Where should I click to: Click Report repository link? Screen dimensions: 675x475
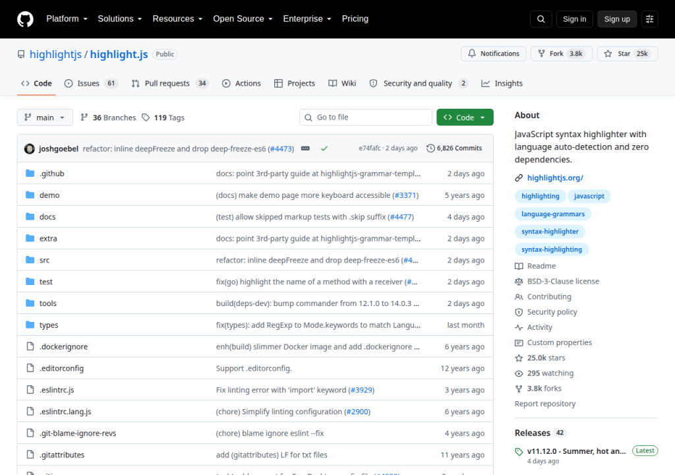coord(544,404)
